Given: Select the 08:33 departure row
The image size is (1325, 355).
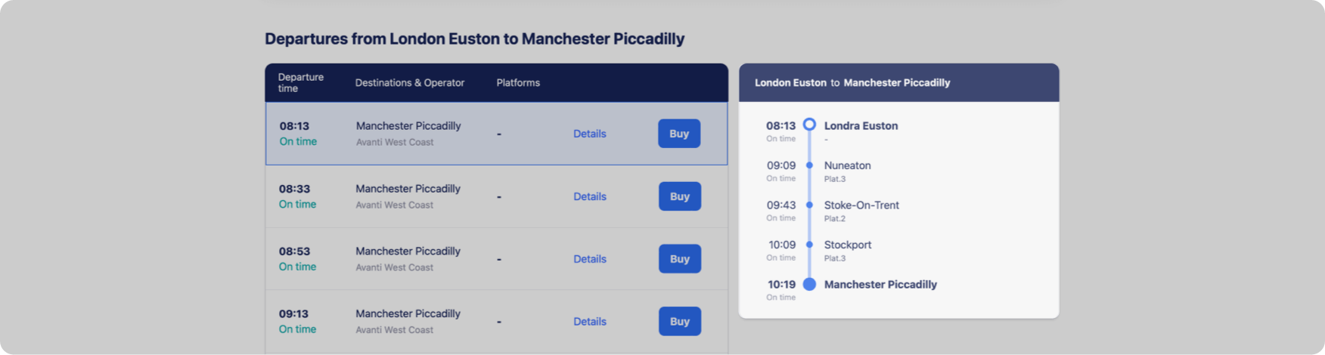Looking at the screenshot, I should point(497,196).
